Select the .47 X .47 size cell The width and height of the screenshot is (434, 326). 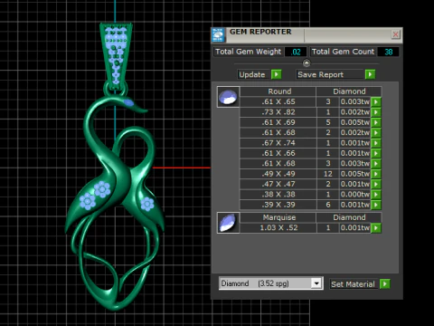(x=278, y=184)
